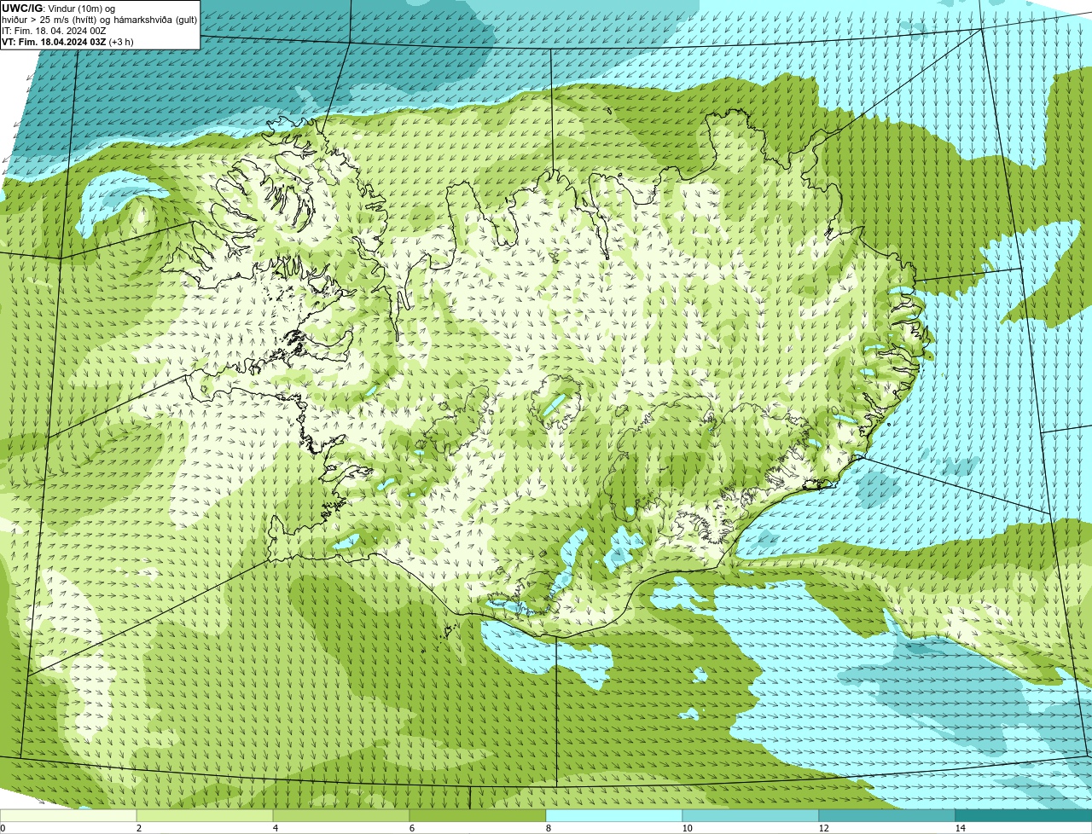The height and width of the screenshot is (834, 1092).
Task: Click the 'UWC/IG: Vindur (10m) og' title line
Action: tap(58, 8)
